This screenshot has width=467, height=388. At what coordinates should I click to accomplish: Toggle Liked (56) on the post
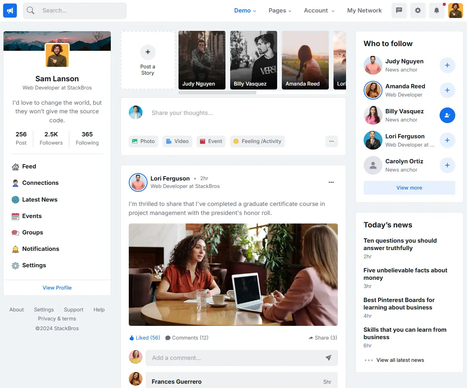(145, 338)
